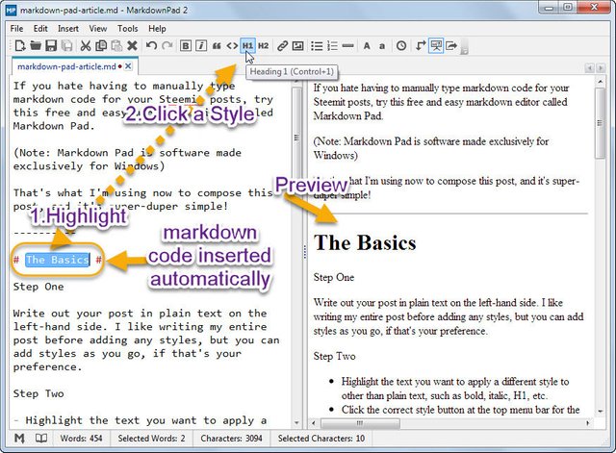
Task: Click the toolbar overflow grip at the end
Action: pos(464,46)
